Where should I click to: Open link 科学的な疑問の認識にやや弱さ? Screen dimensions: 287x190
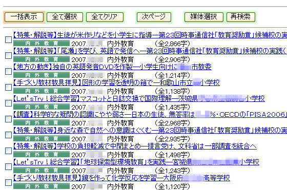coord(150,115)
